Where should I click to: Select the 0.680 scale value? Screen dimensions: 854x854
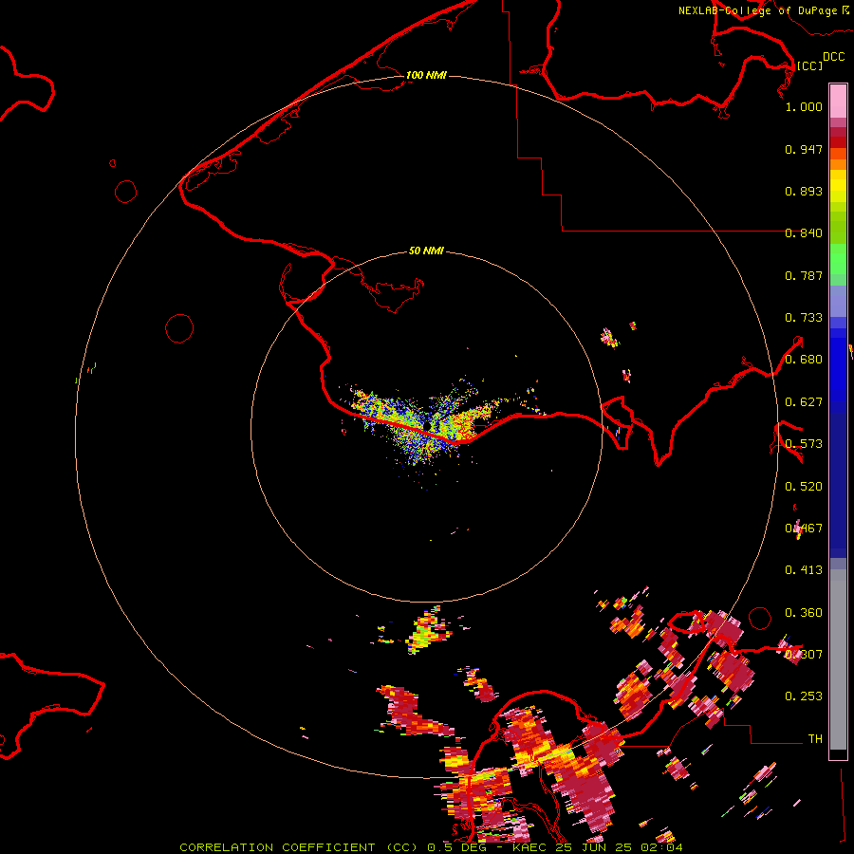pos(804,360)
